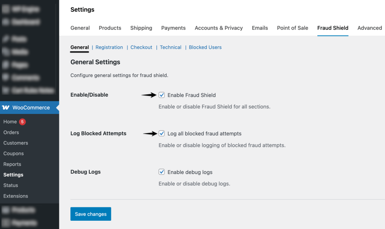Disable the debug logs checkbox
The width and height of the screenshot is (385, 229).
pos(162,172)
